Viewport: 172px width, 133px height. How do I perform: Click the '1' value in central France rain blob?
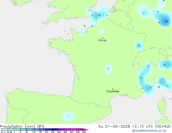click(x=108, y=69)
